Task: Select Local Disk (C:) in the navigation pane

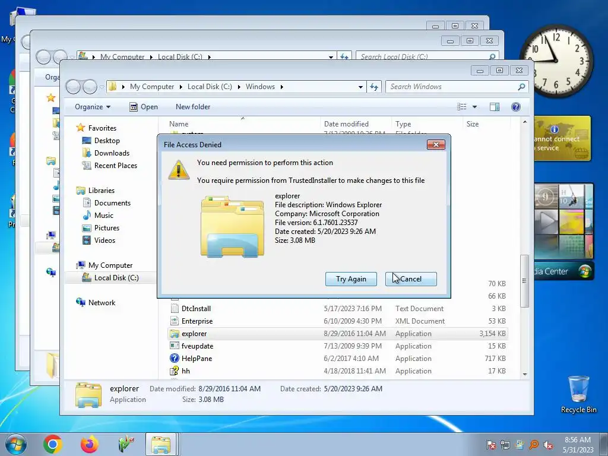Action: (x=110, y=278)
